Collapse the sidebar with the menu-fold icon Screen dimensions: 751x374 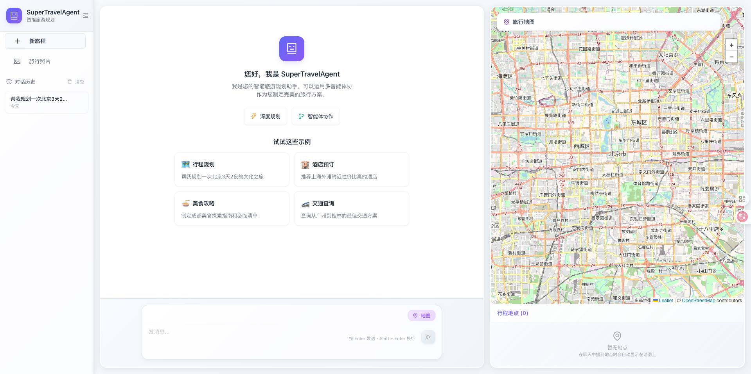[86, 16]
